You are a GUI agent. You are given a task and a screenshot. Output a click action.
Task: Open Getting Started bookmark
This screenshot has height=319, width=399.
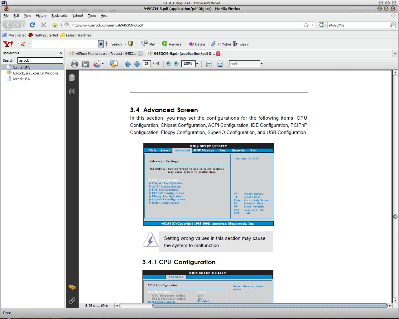43,35
